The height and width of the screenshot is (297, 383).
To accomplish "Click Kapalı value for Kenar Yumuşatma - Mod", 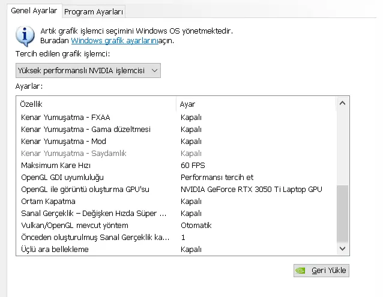I will pos(191,142).
